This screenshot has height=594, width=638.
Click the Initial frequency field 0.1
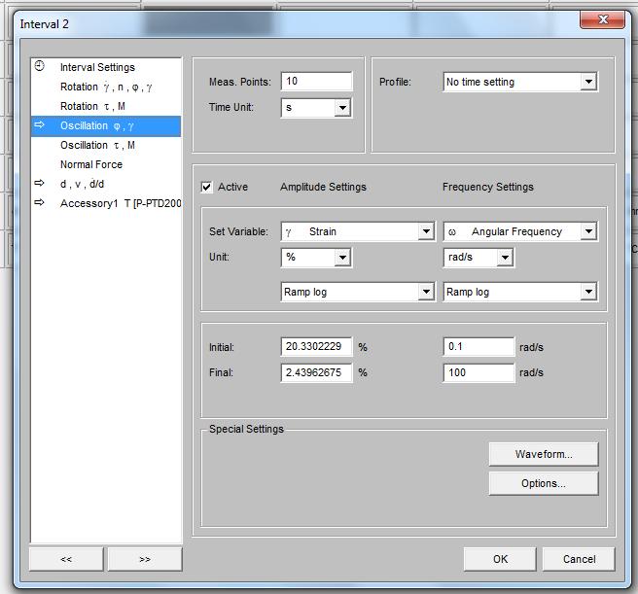pyautogui.click(x=478, y=347)
